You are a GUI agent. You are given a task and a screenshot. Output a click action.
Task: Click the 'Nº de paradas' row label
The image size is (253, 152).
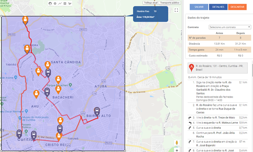click(197, 38)
